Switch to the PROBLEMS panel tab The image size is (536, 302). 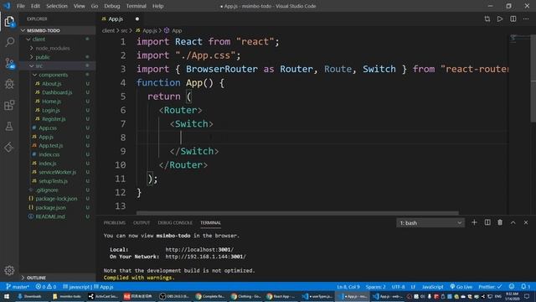pyautogui.click(x=115, y=222)
